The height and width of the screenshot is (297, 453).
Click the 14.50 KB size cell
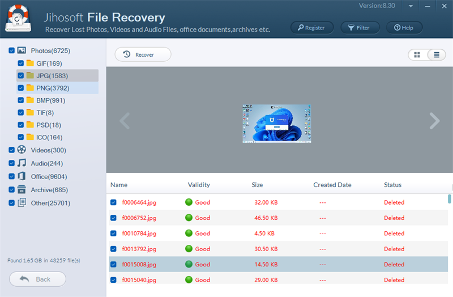point(266,264)
